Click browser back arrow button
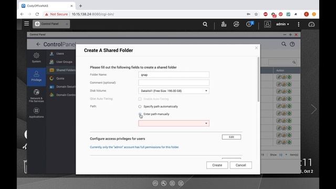 pos(22,14)
